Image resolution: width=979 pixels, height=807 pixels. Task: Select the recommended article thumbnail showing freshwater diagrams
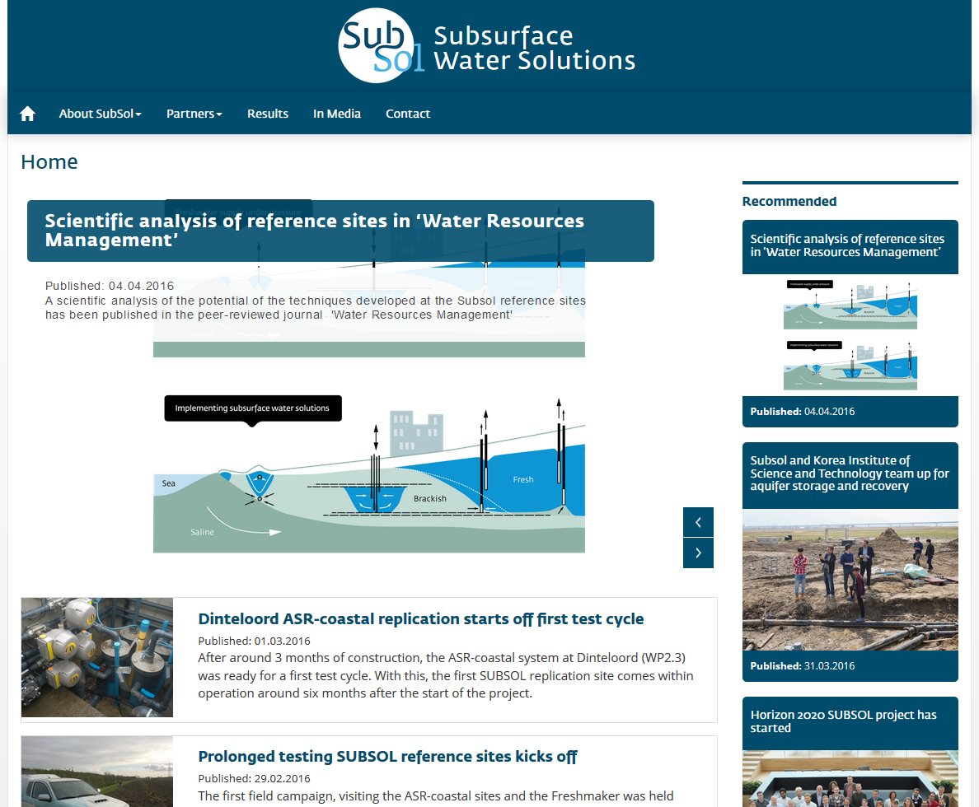pyautogui.click(x=850, y=334)
